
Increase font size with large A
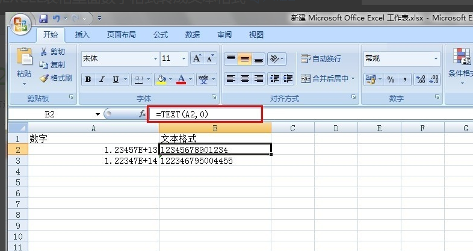197,58
